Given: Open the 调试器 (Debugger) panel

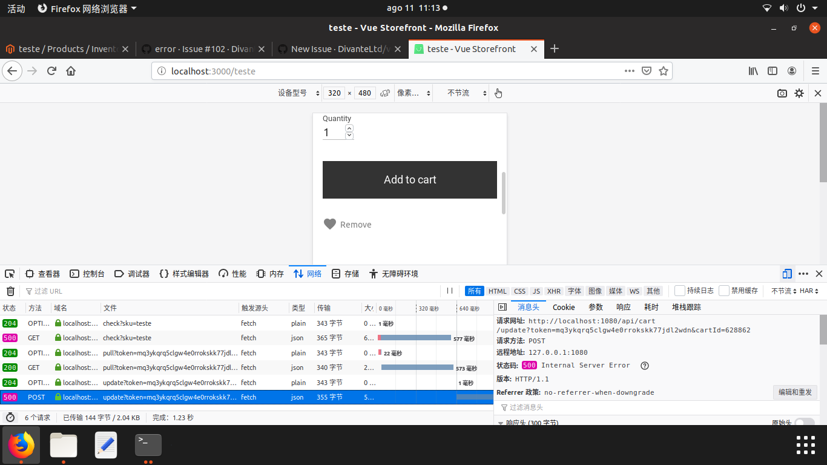Looking at the screenshot, I should point(133,274).
